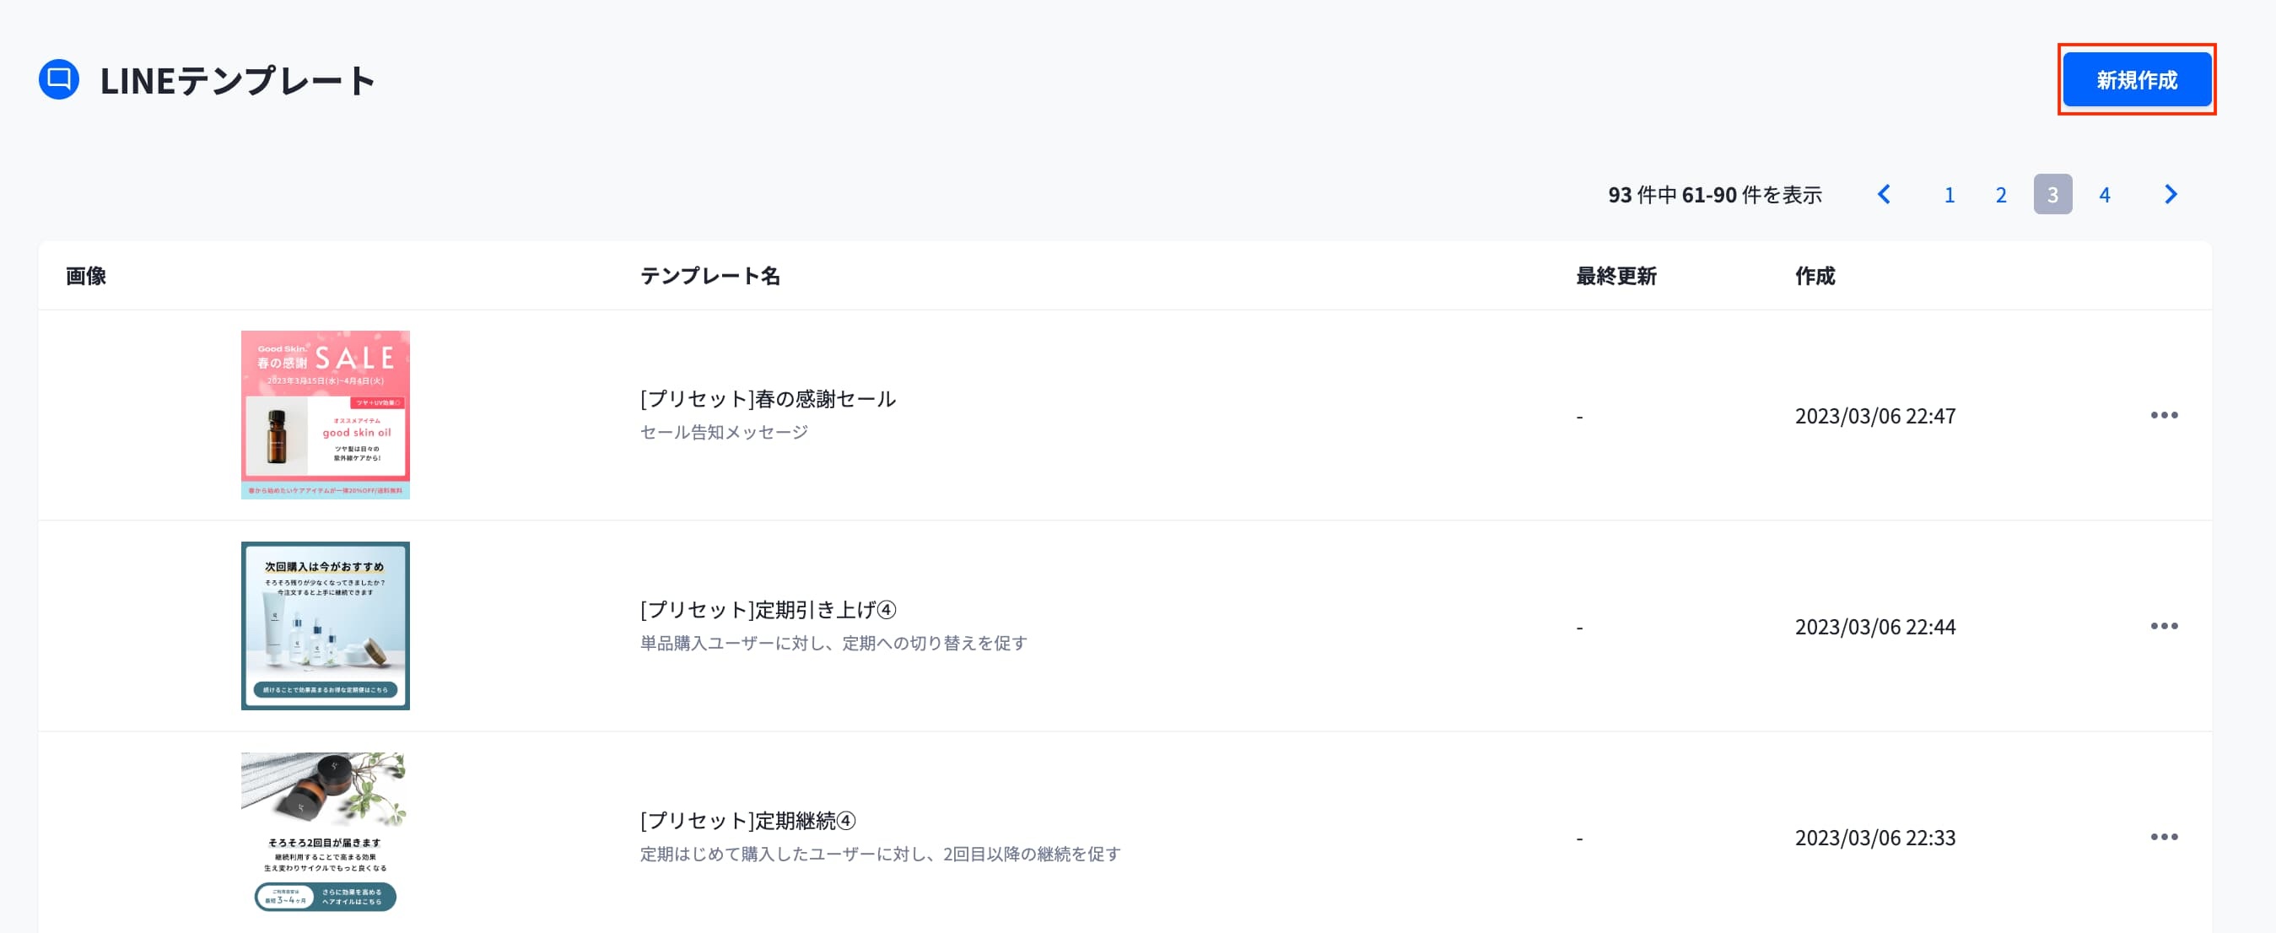Click the 作成 column header
This screenshot has height=933, width=2276.
[1814, 277]
